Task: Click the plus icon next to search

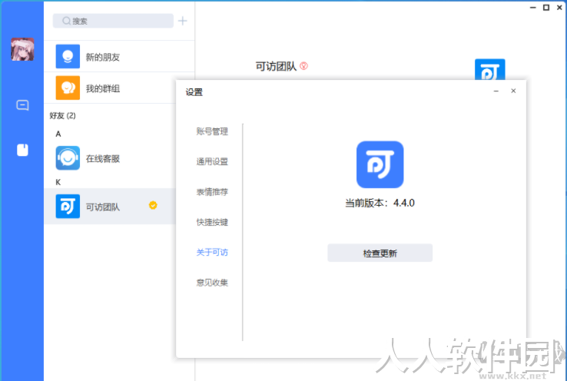Action: (183, 21)
